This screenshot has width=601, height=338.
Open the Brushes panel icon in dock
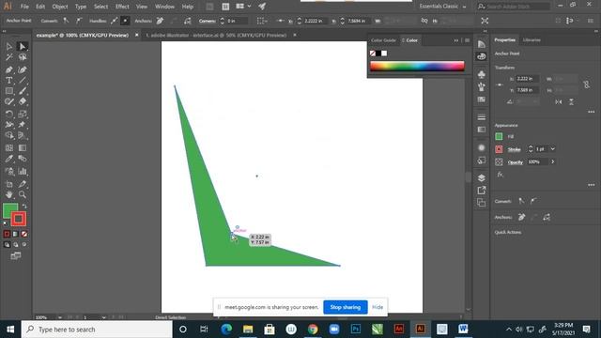pos(482,87)
